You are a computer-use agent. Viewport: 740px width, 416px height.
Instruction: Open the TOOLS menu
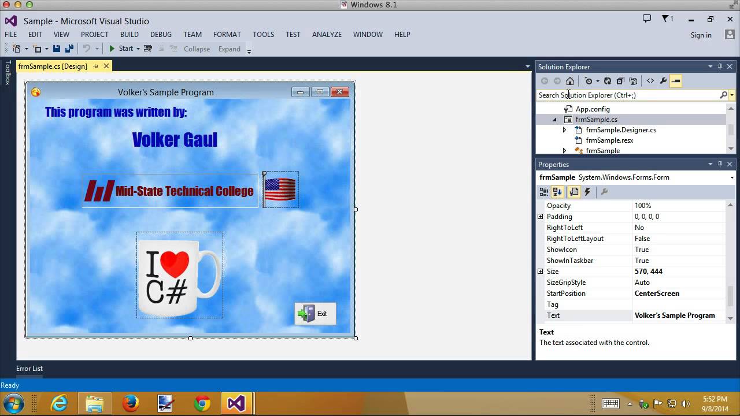coord(264,34)
